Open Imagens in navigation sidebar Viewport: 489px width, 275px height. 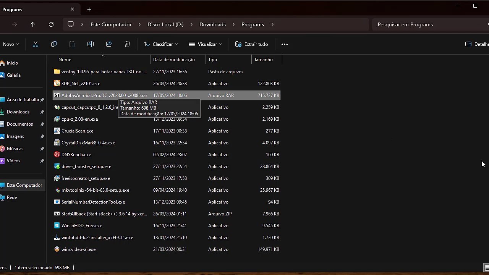pos(15,136)
